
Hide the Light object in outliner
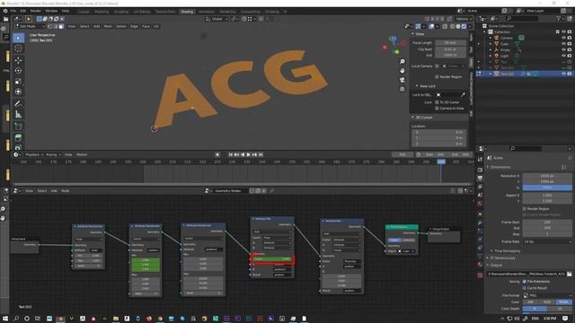click(x=563, y=56)
